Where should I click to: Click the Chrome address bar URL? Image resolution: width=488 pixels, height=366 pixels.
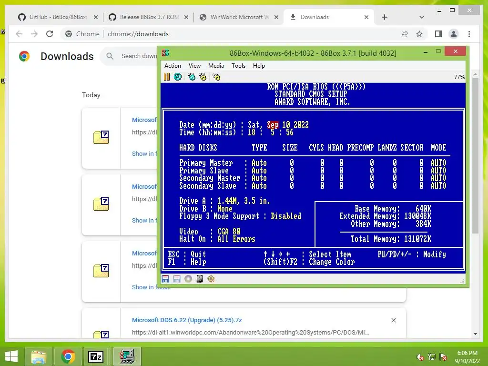point(138,34)
